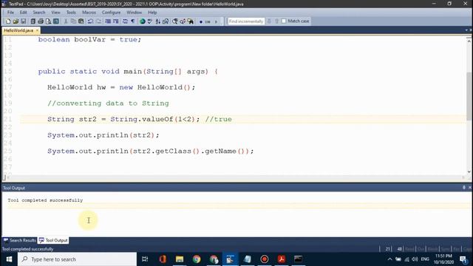Click the System.out.println(str2); line
The width and height of the screenshot is (473, 266).
pos(103,135)
